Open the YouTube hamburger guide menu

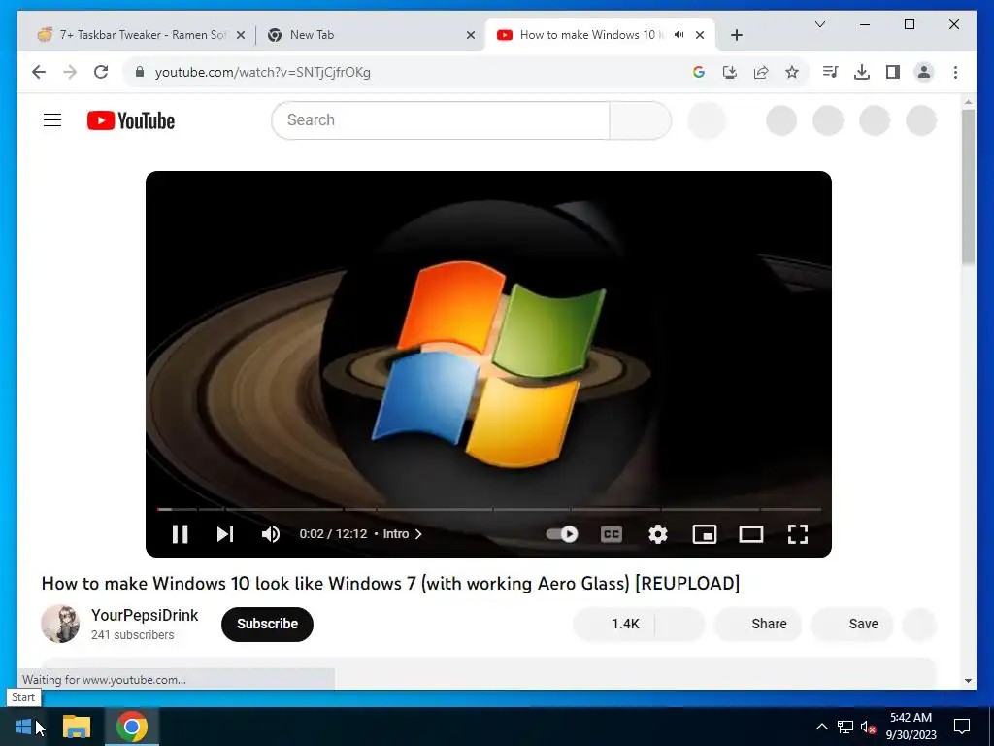tap(52, 119)
